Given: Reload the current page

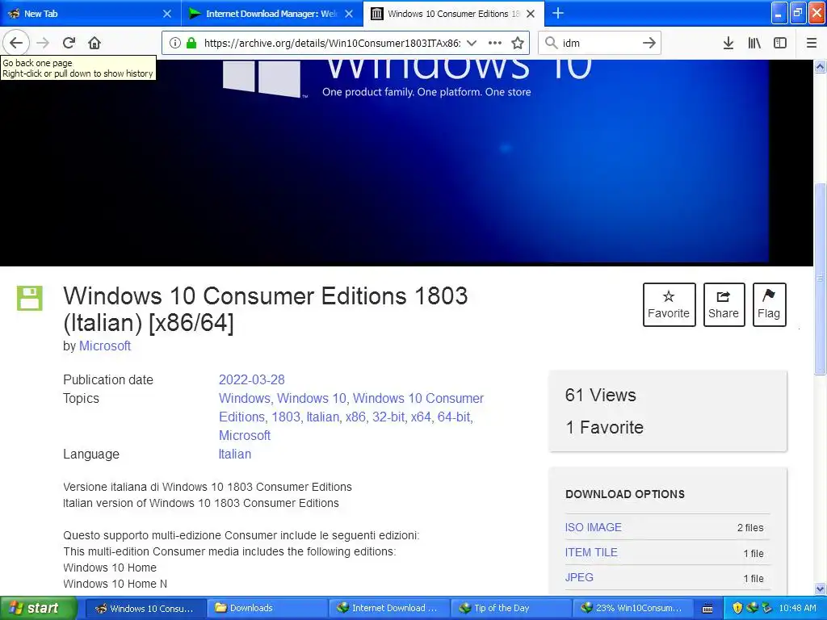Looking at the screenshot, I should [x=69, y=43].
